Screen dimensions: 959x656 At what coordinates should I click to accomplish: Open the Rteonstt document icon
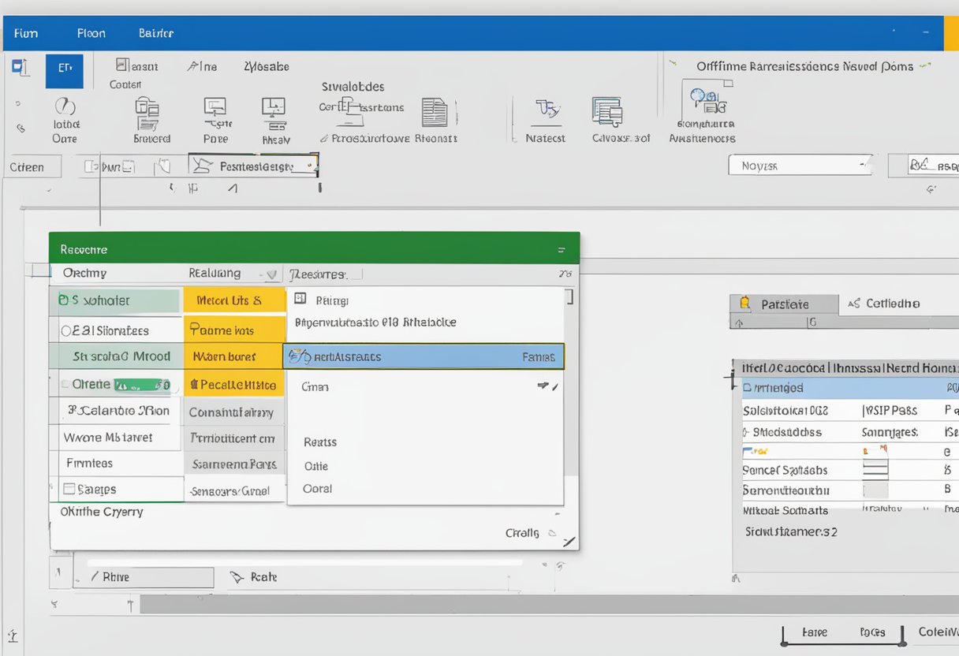tap(435, 113)
